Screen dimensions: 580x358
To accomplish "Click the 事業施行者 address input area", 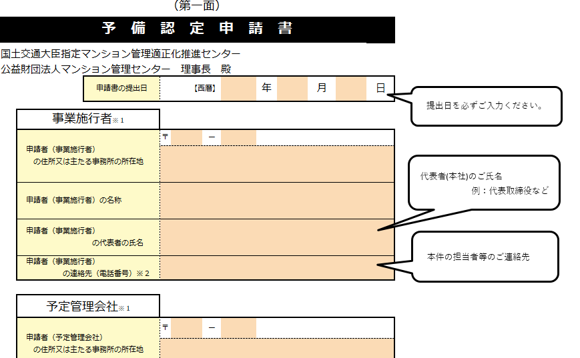I will pyautogui.click(x=277, y=164).
